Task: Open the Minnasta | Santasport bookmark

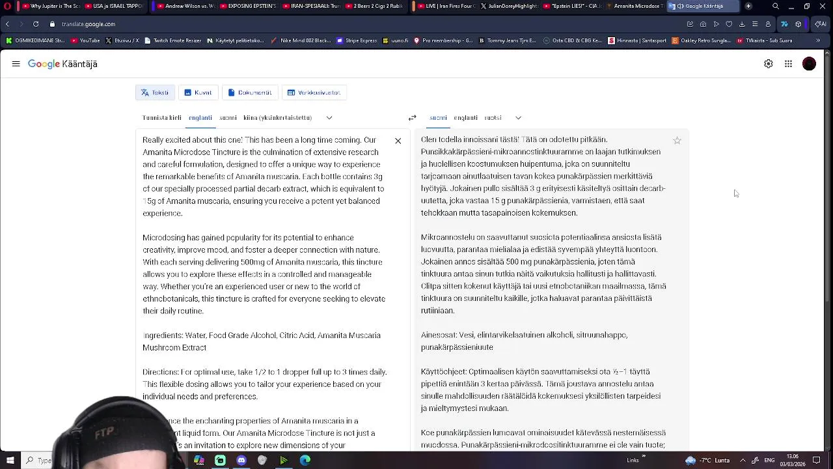Action: tap(638, 40)
